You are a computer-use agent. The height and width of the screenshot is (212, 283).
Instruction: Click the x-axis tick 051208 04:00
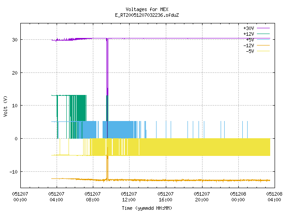pos(274,197)
